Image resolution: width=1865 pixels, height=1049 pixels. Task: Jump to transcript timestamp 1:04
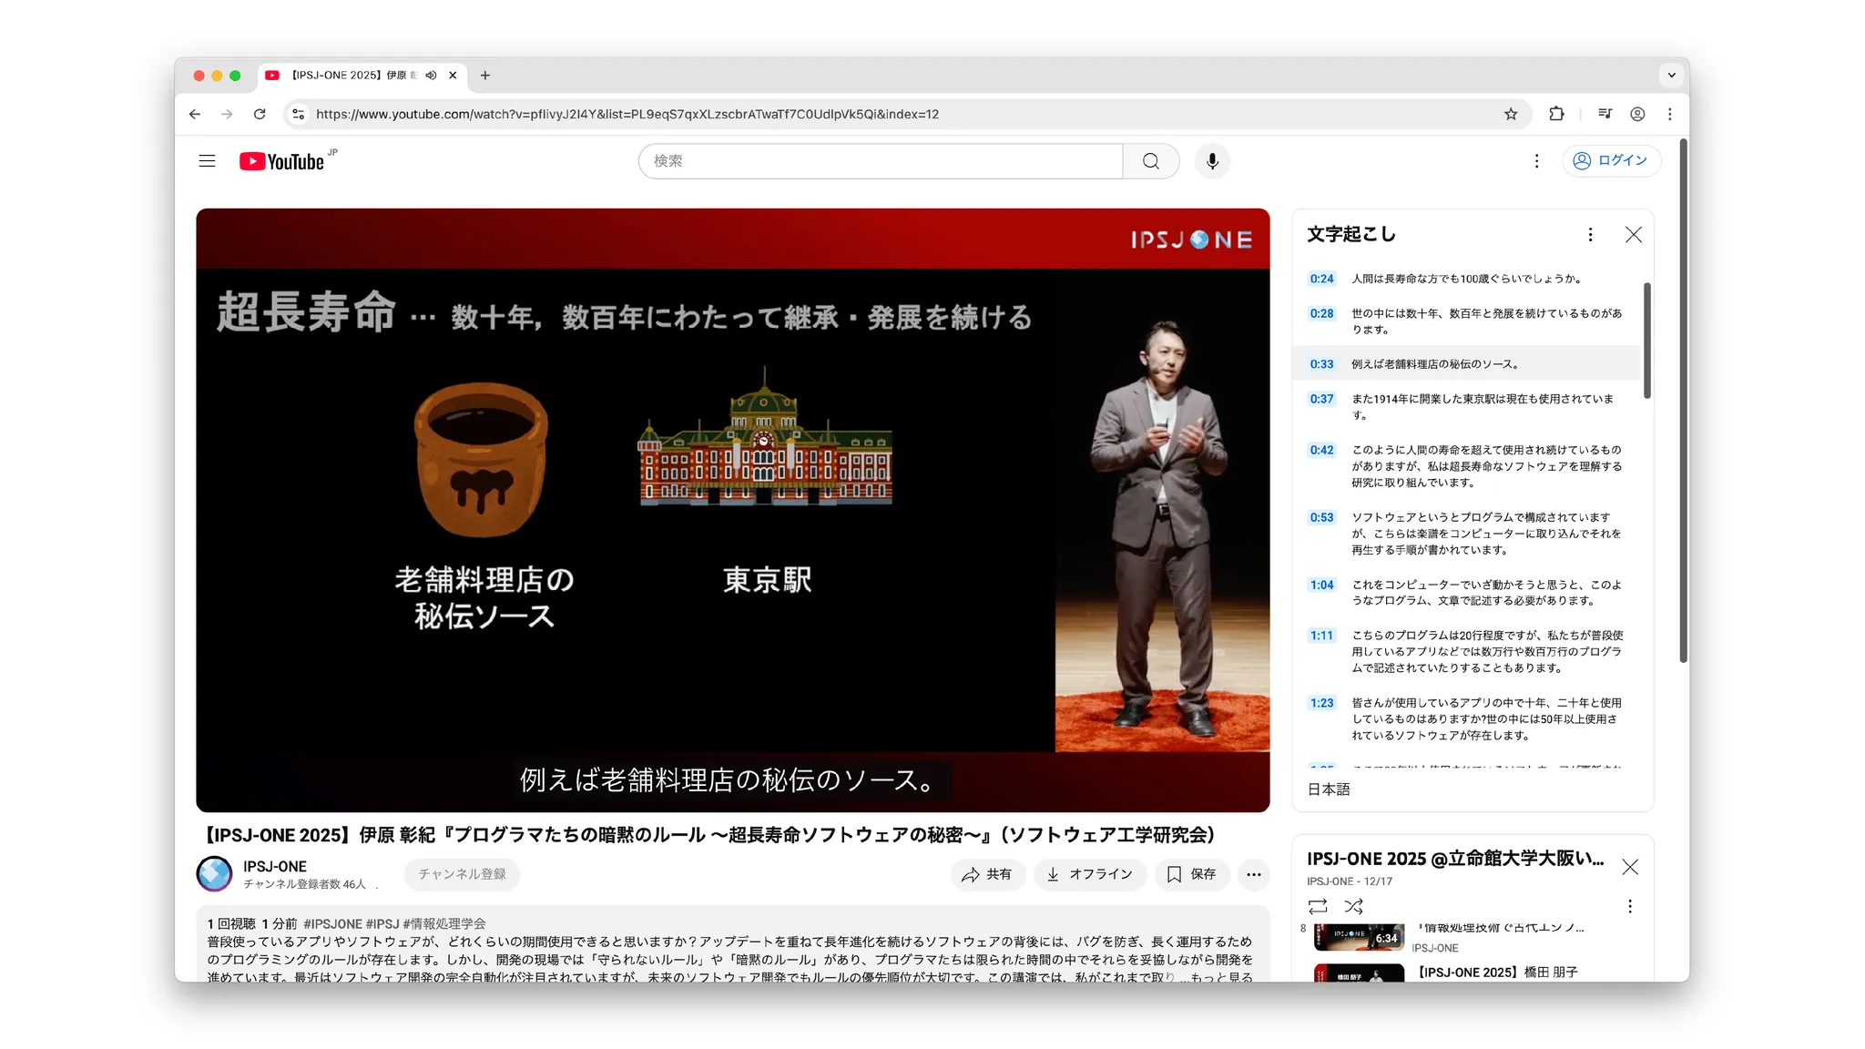click(x=1321, y=585)
